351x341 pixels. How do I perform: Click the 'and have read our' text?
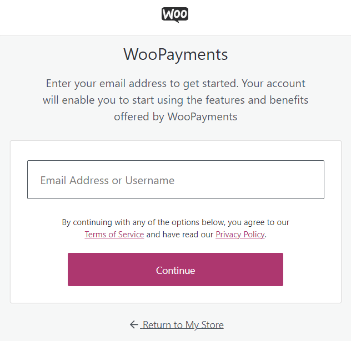tap(179, 235)
